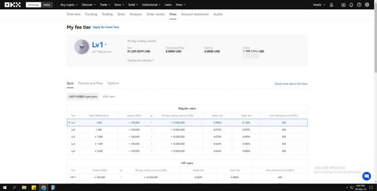Select the Lv1 row in table
Image resolution: width=377 pixels, height=191 pixels.
187,123
